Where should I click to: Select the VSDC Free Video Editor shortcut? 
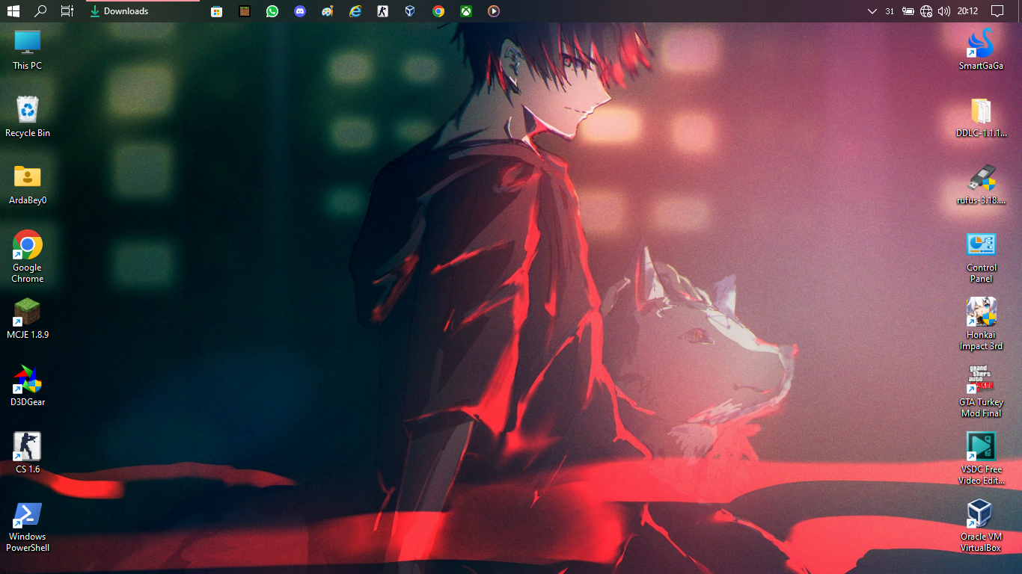pos(981,458)
